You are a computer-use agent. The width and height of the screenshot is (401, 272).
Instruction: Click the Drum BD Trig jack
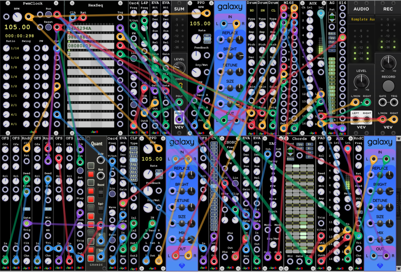251,113
